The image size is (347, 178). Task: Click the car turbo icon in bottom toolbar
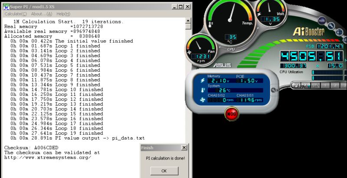[306, 86]
